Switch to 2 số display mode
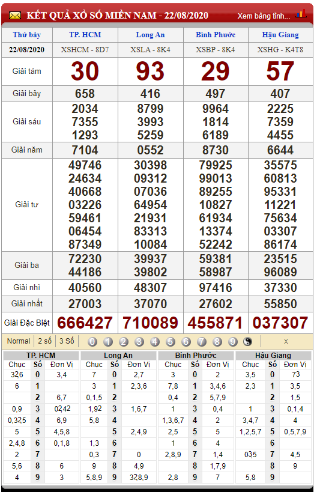314x492 pixels. point(45,341)
